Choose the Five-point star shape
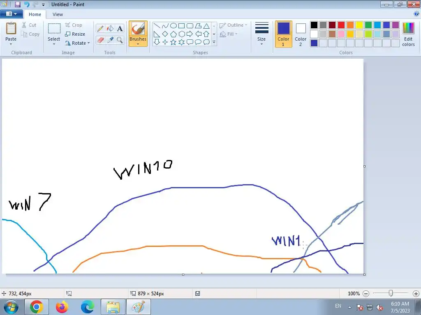The height and width of the screenshot is (315, 421). point(173,42)
